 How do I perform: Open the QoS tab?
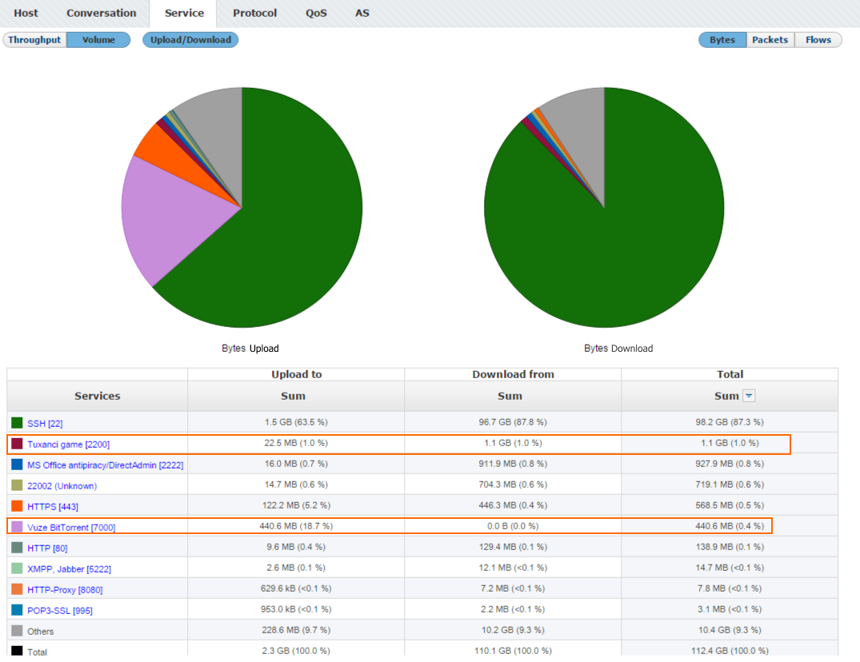coord(316,13)
